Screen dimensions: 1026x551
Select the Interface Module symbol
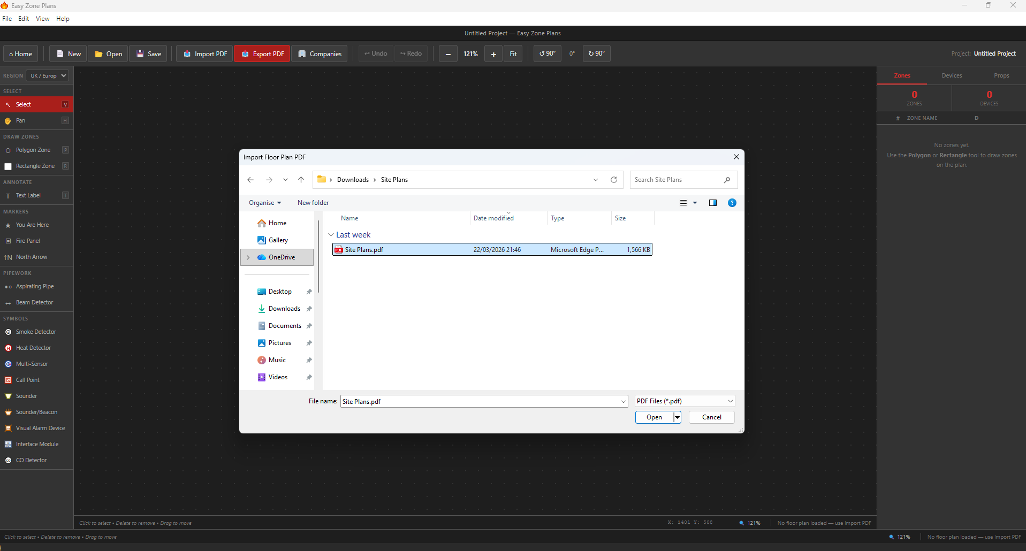tap(36, 444)
